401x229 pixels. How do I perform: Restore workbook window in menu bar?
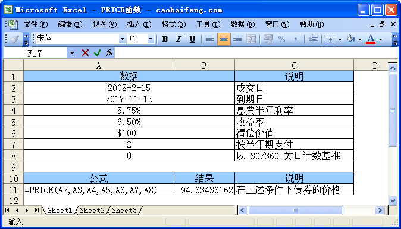[x=382, y=24]
